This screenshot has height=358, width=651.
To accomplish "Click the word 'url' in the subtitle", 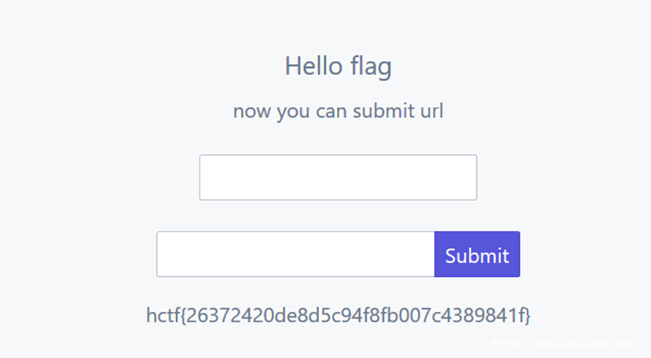I will tap(432, 112).
